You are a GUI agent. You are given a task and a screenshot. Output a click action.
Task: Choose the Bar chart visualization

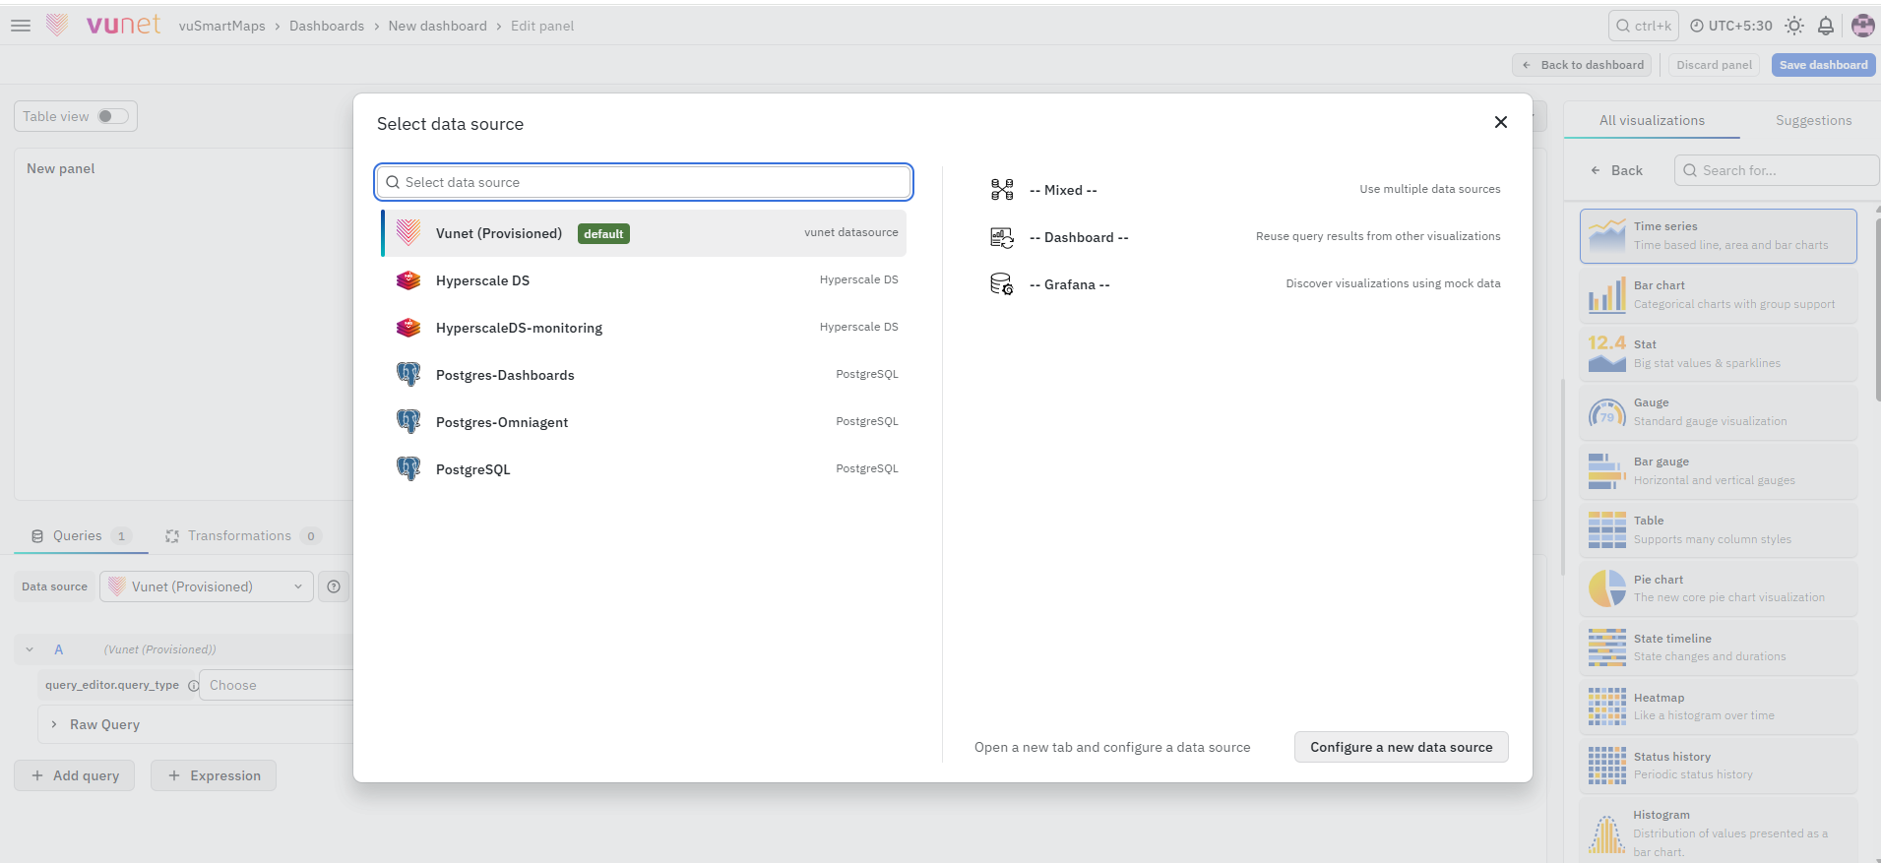coord(1719,294)
